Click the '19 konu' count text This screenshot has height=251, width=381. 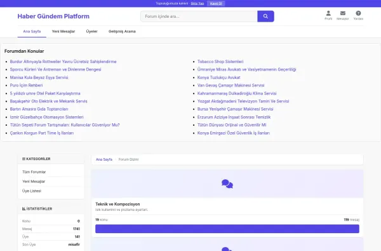point(102,220)
